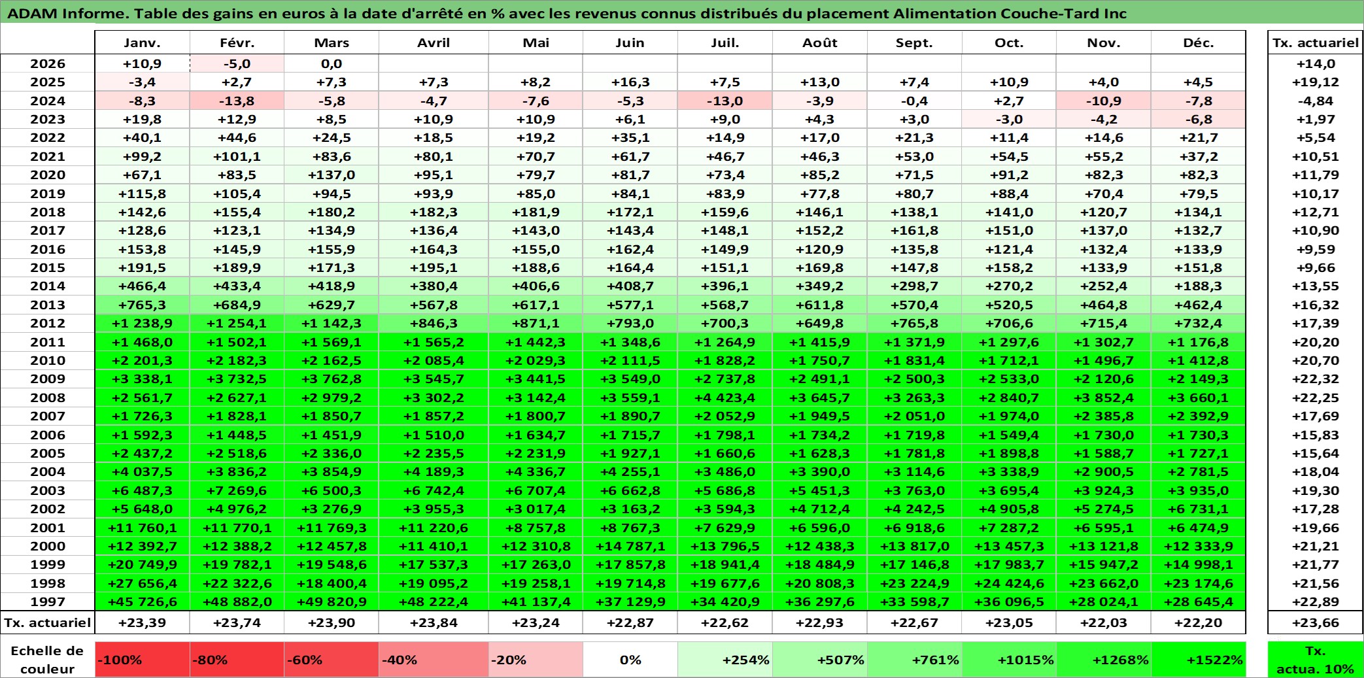Click the 'Déc.' column header
This screenshot has height=678, width=1364.
click(x=1199, y=42)
